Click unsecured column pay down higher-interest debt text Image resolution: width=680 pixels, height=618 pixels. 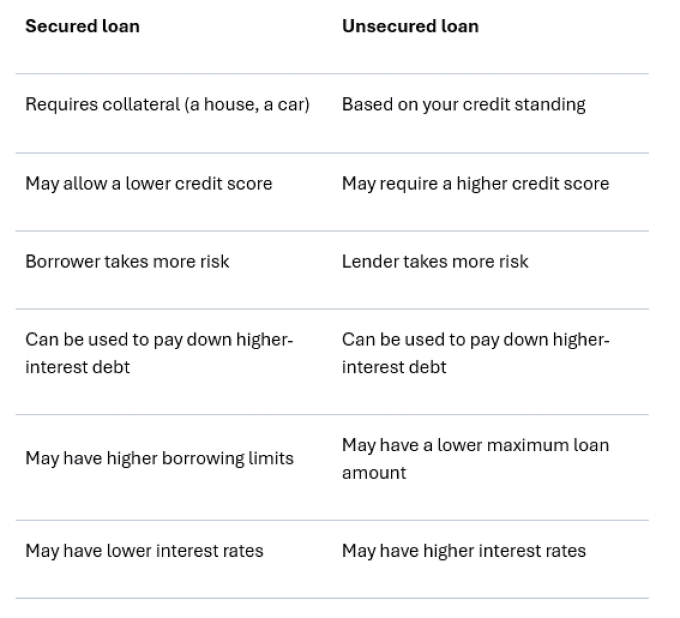pos(475,353)
